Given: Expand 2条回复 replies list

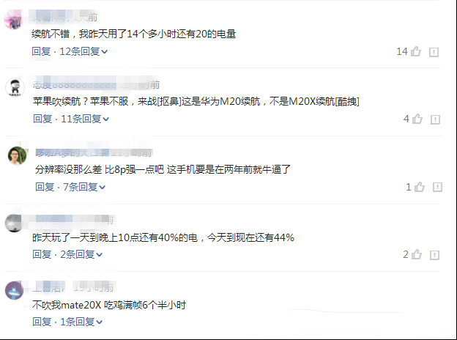Looking at the screenshot, I should click(81, 254).
